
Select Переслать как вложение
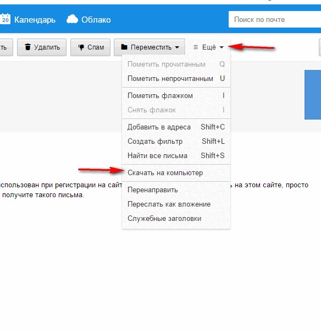[176, 204]
